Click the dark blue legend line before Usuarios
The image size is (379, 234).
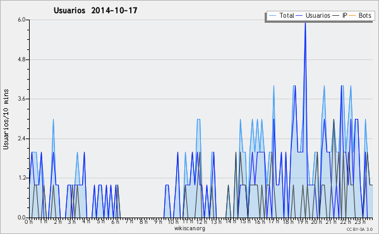pos(299,16)
